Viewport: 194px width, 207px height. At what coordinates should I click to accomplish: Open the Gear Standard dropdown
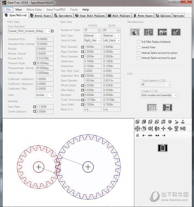click(29, 31)
